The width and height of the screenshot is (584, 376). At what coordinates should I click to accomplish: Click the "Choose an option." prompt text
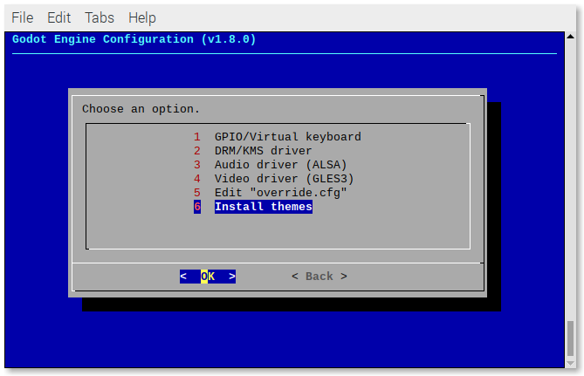[141, 109]
